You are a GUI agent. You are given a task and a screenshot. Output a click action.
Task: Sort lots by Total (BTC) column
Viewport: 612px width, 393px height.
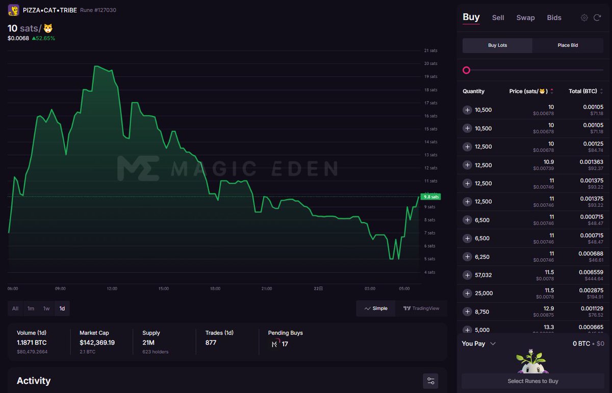[x=586, y=91]
